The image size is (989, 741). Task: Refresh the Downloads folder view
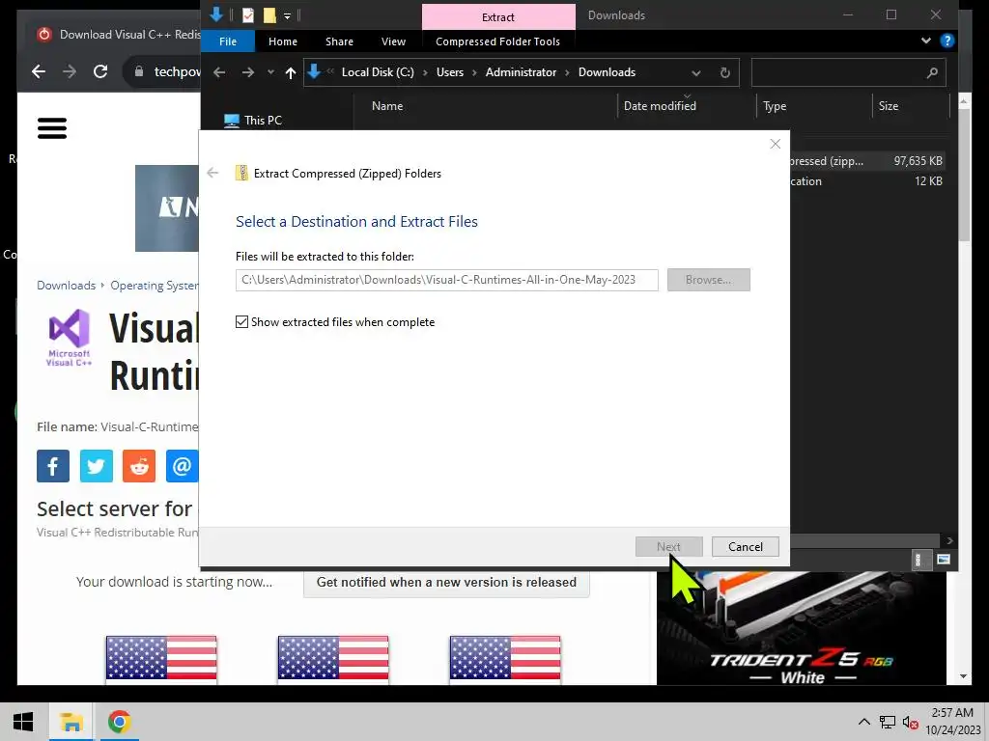coord(725,73)
